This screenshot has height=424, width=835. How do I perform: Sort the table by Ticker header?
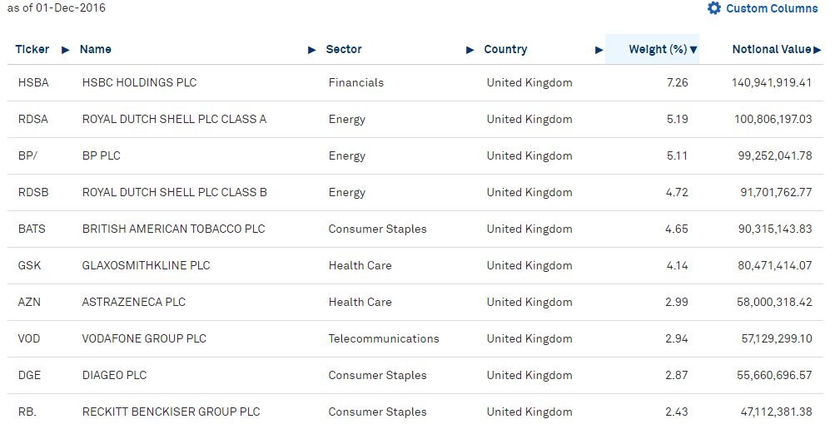pos(32,50)
